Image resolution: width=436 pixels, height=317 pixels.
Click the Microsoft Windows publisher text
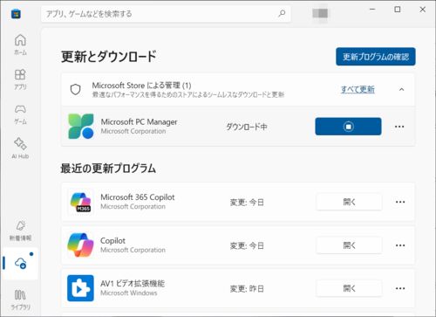129,293
